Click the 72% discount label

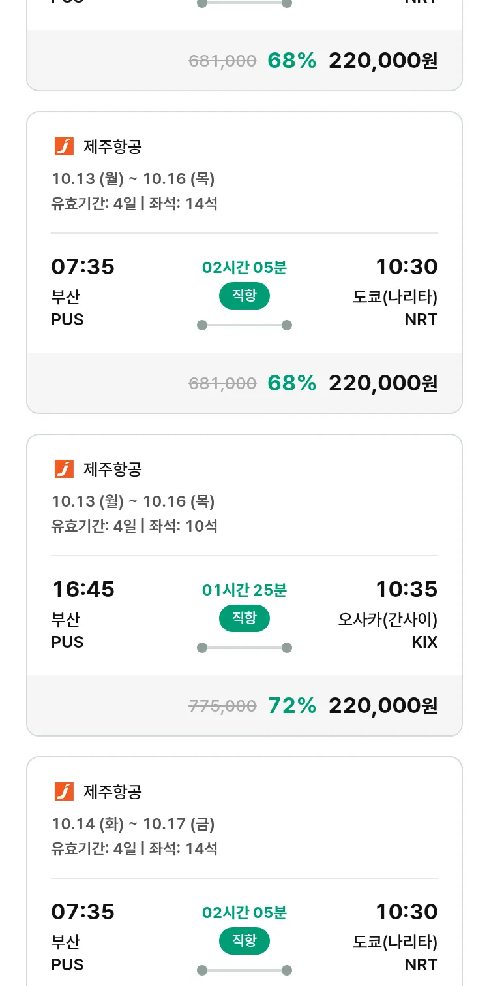pyautogui.click(x=291, y=705)
